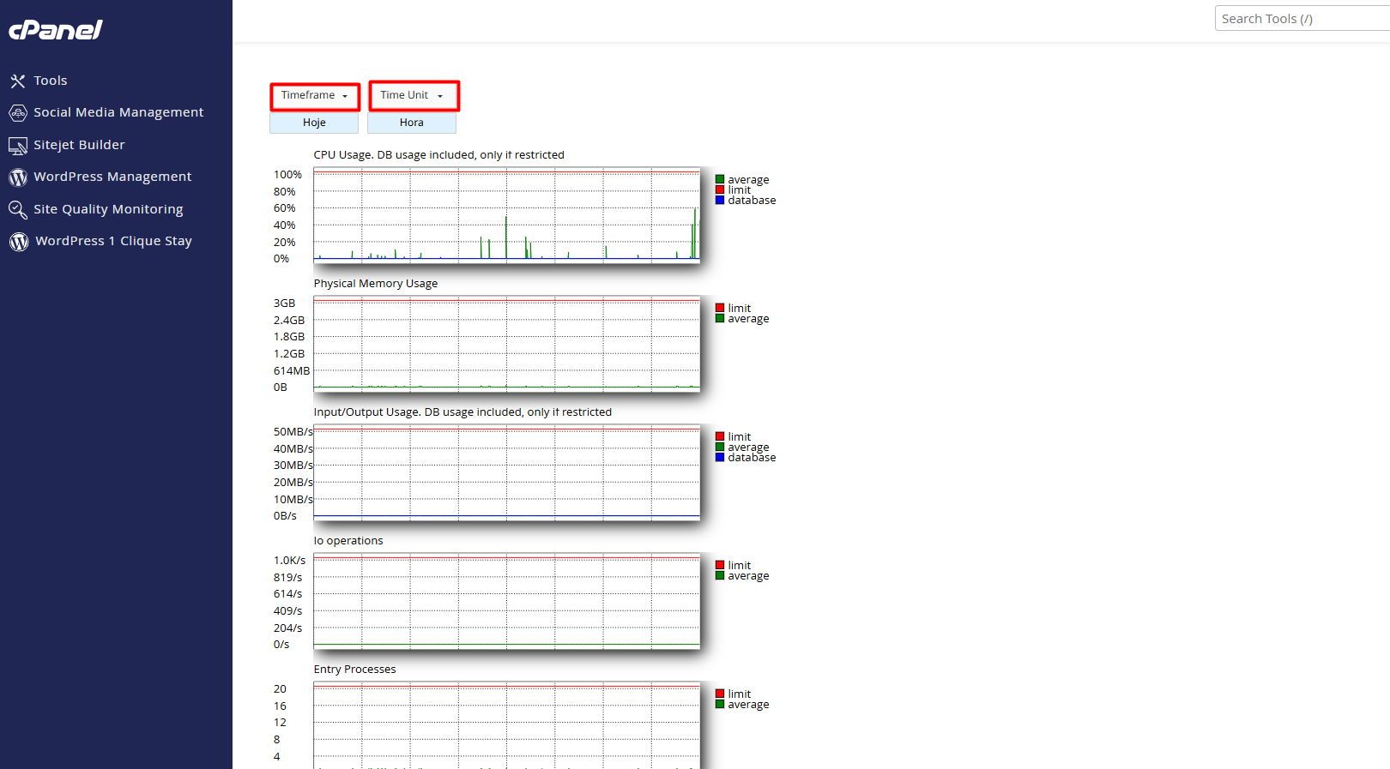Click the WordPress Management icon
The image size is (1390, 769).
pyautogui.click(x=18, y=177)
